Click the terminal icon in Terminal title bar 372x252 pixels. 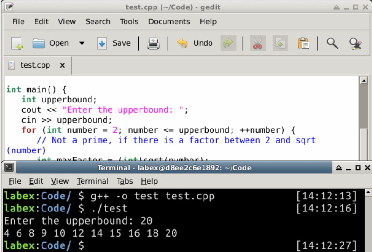click(x=8, y=168)
